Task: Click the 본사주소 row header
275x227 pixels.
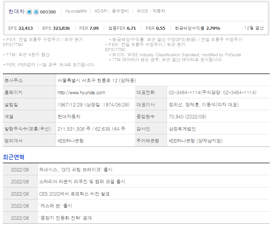Action: coord(29,80)
